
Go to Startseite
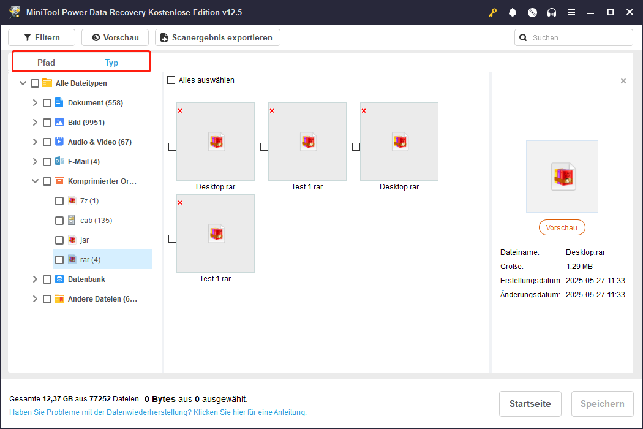[530, 403]
